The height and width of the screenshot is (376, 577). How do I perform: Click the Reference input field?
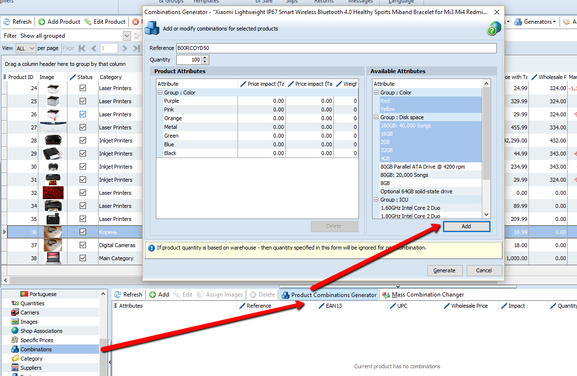point(336,48)
